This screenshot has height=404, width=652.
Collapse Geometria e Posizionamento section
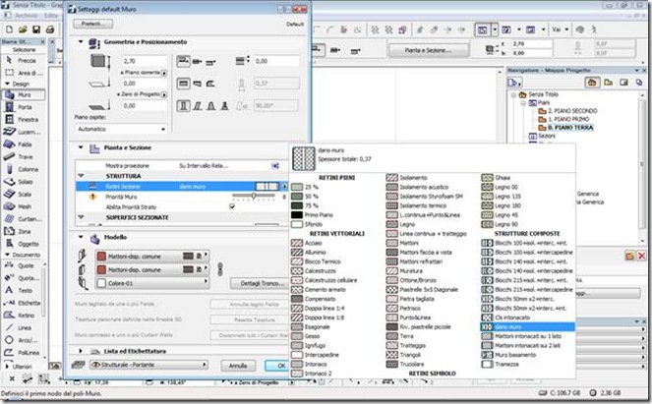81,42
